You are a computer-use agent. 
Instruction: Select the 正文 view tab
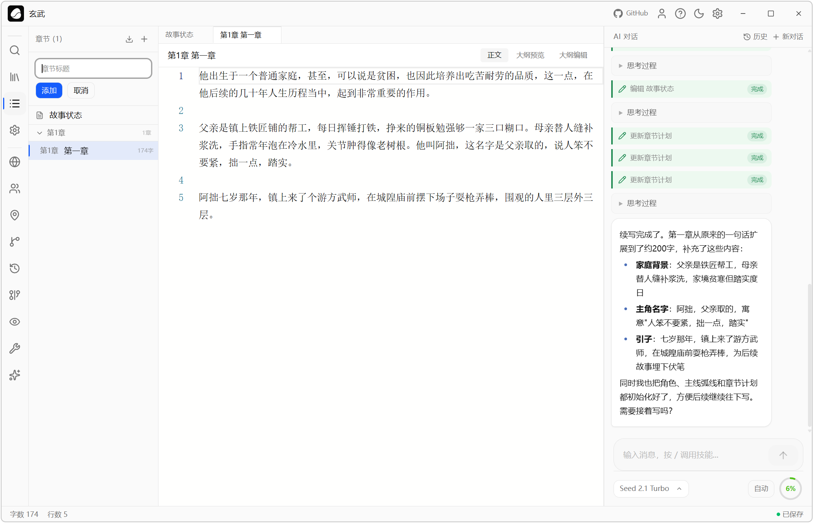494,55
